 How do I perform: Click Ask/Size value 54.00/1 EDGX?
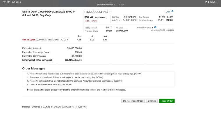click(x=130, y=20)
